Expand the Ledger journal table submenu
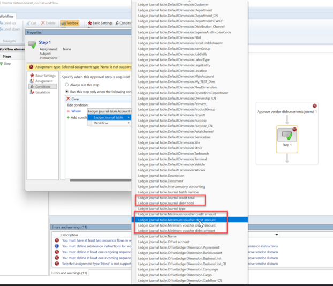 (x=109, y=117)
